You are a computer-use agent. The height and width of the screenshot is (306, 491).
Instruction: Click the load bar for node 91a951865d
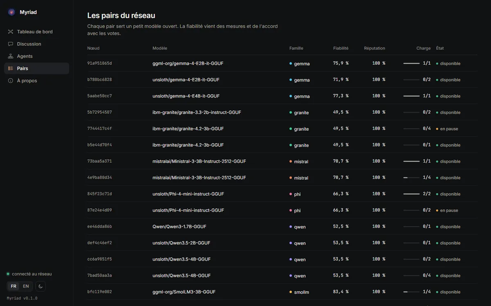click(412, 64)
